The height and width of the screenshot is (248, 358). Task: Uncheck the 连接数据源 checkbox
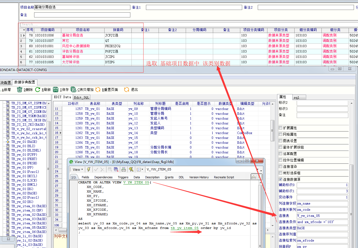click(281, 179)
